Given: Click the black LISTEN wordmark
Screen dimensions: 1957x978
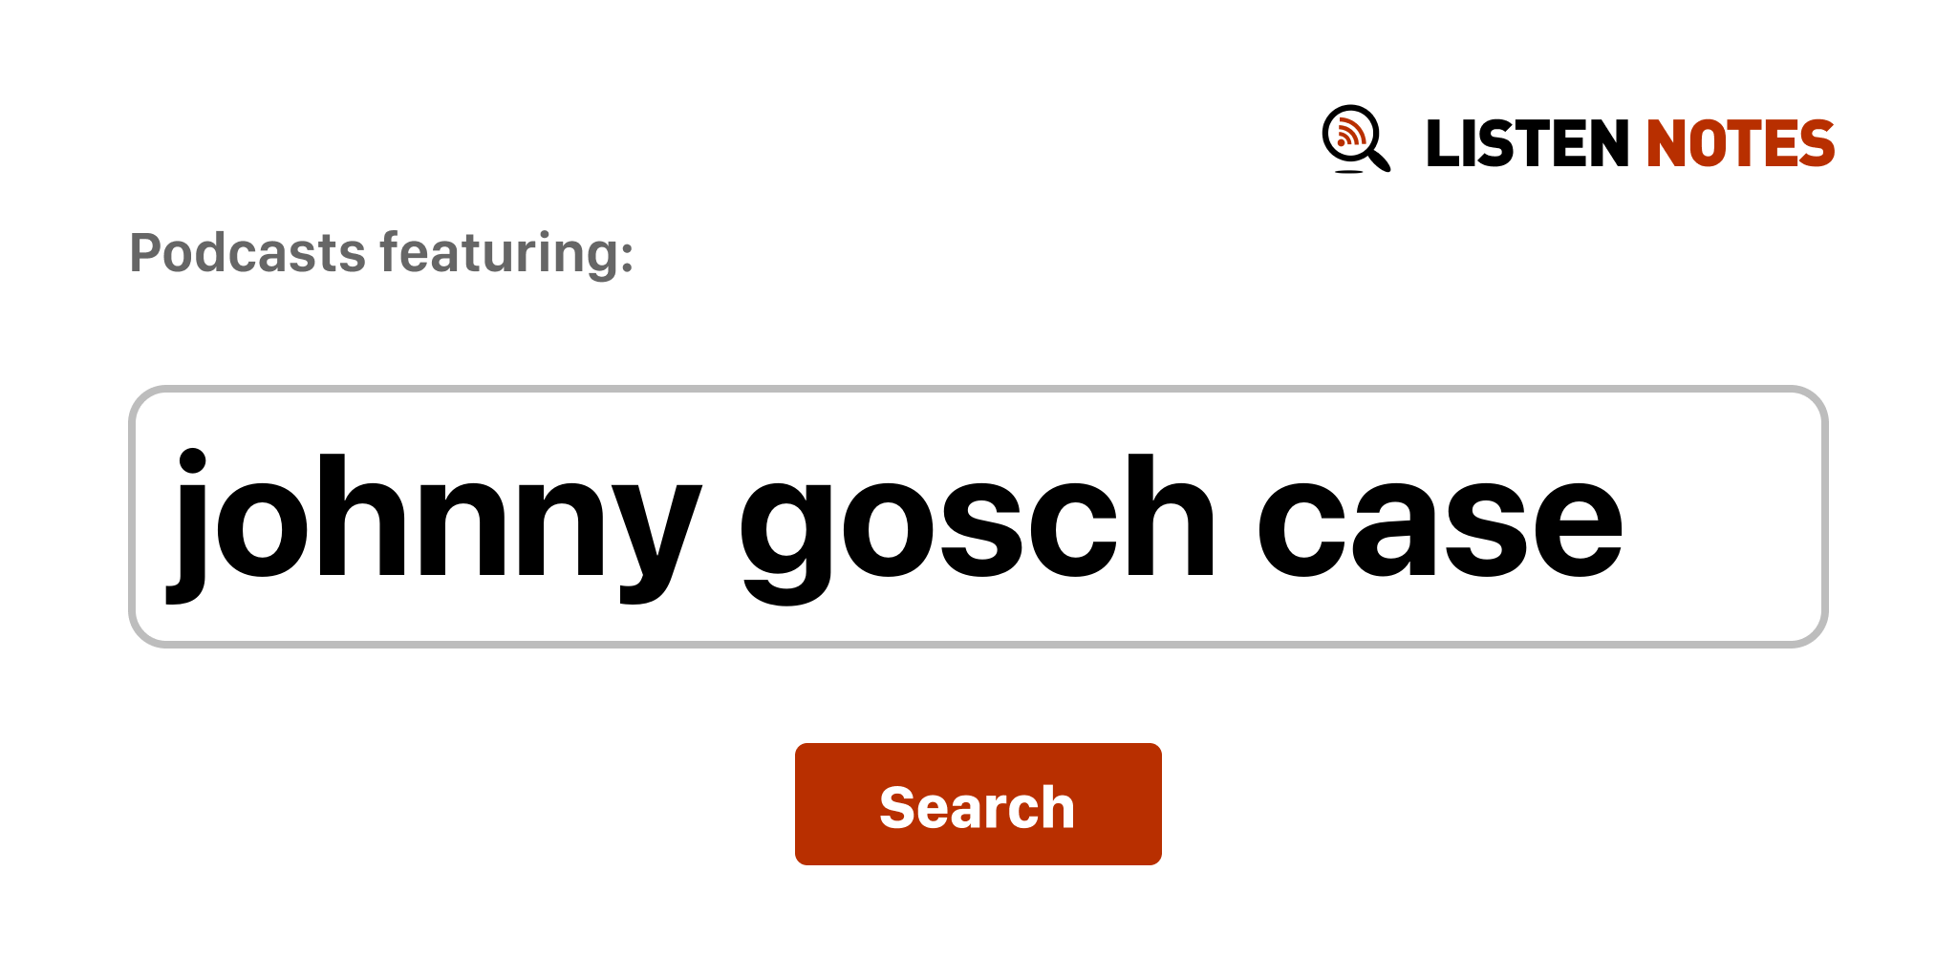Looking at the screenshot, I should (x=1527, y=143).
